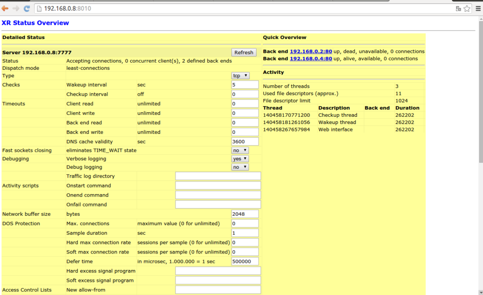
Task: Click the XR Status Overview heading link
Action: [35, 23]
